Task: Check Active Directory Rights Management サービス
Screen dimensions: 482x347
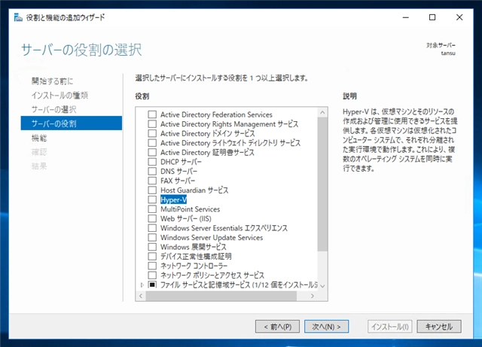Action: [152, 124]
